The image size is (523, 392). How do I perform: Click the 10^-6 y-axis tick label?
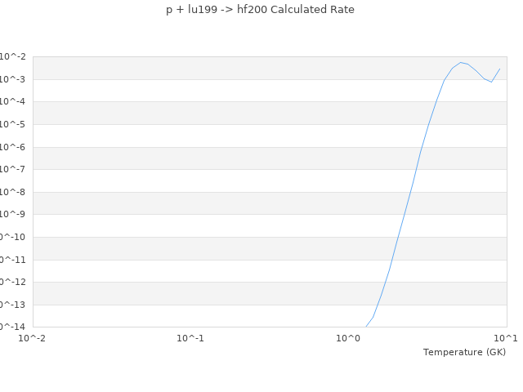[x=13, y=147]
